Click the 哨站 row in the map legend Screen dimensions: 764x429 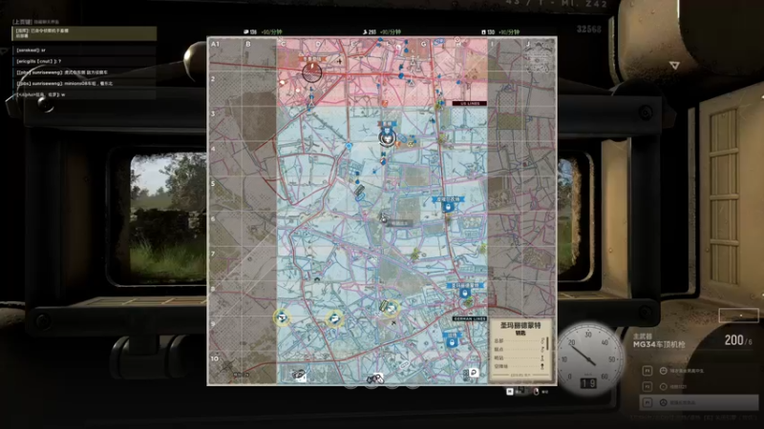point(519,358)
